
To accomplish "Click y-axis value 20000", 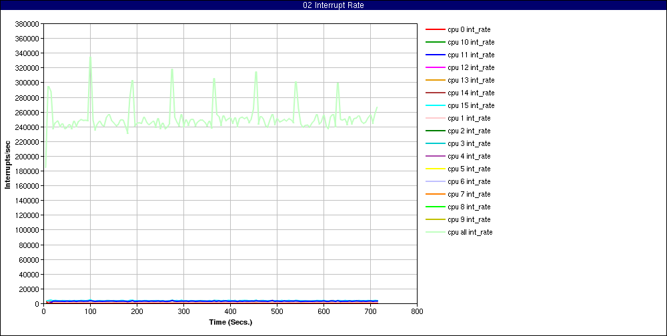I will [x=30, y=289].
